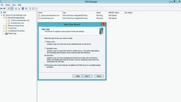Click the New Record document toolbar icon
Viewport: 181px width, 102px height.
pos(33,8)
